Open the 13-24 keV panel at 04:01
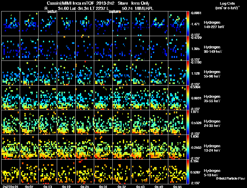This screenshot has width=247, height=188. pos(10,147)
